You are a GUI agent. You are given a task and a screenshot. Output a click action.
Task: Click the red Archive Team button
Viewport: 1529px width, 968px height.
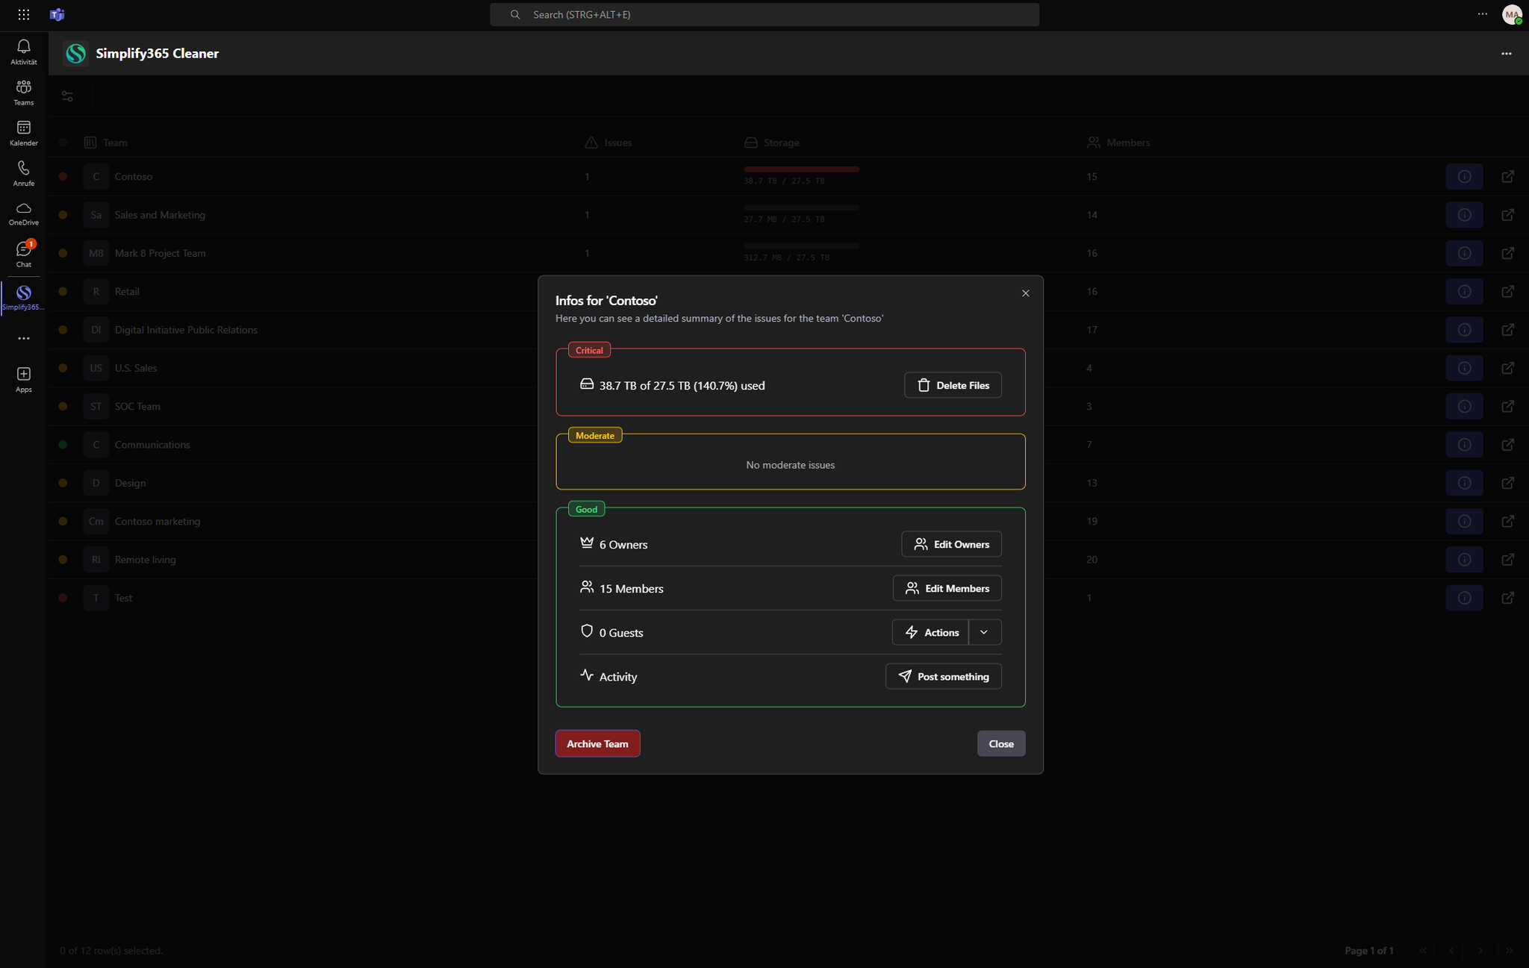point(597,743)
